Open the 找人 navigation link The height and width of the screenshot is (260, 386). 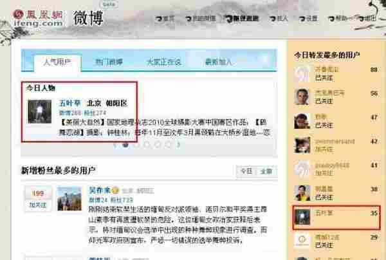point(279,19)
